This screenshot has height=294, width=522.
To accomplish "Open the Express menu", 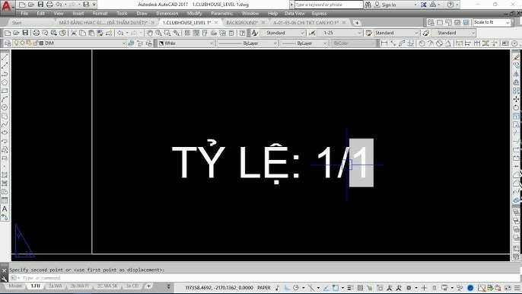I will pyautogui.click(x=319, y=14).
